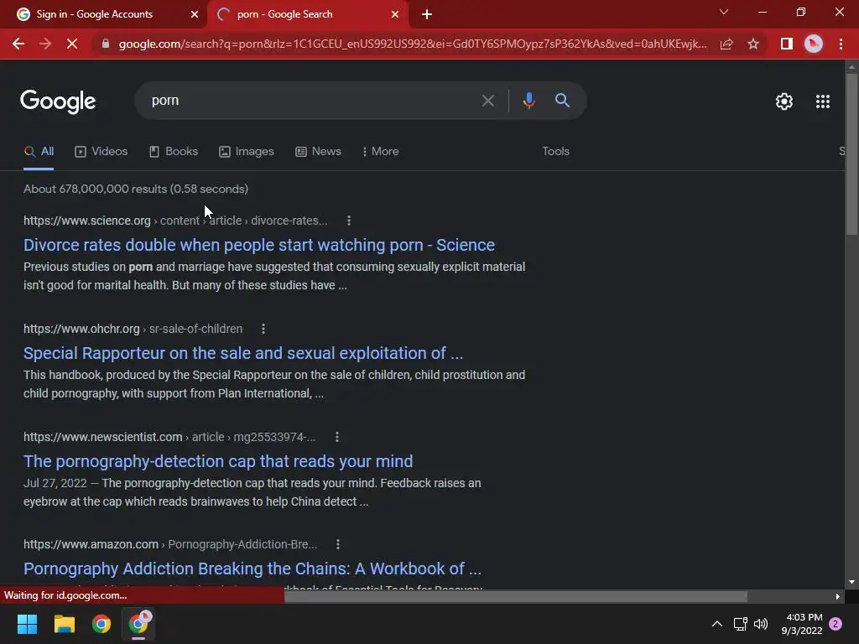Close the Google Search tab

coord(395,14)
